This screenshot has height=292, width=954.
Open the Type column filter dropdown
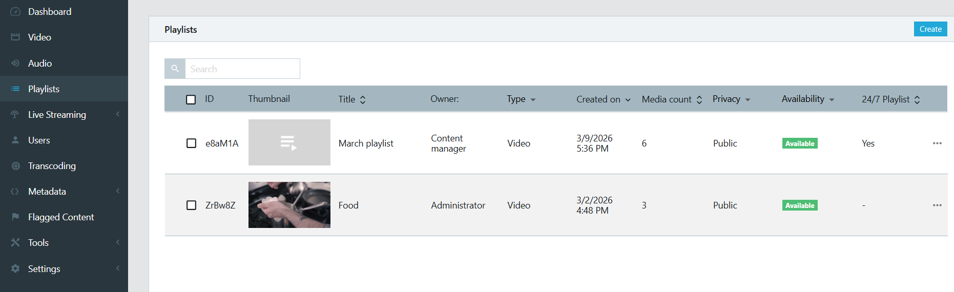533,100
